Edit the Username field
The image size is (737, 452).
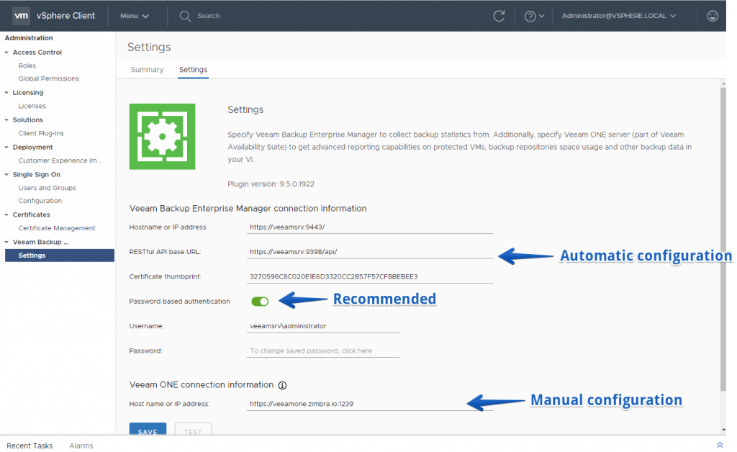[x=322, y=326]
